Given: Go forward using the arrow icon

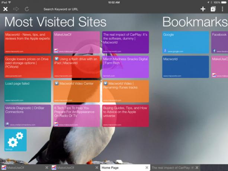Looking at the screenshot, I should [16, 9].
